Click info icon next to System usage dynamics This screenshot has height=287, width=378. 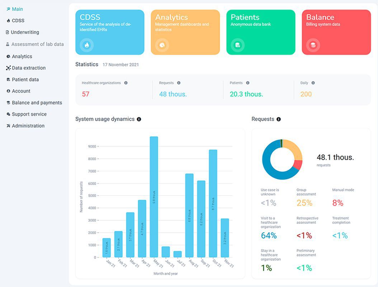[139, 119]
